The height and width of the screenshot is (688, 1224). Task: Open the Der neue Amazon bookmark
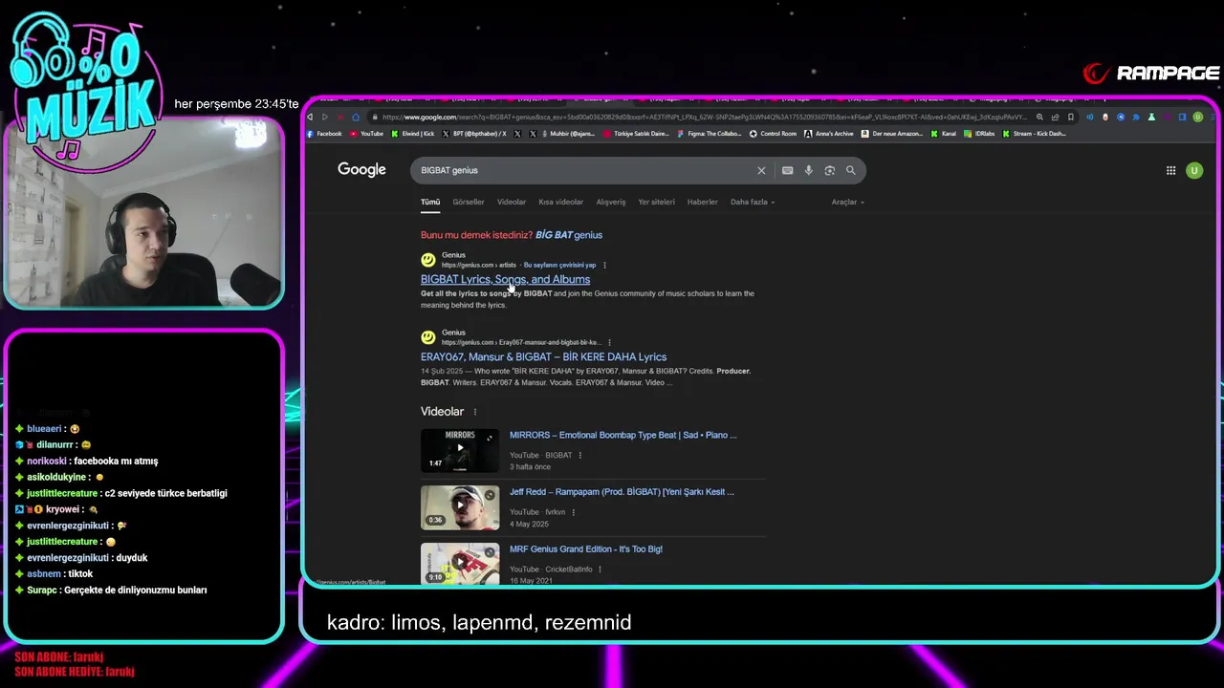[x=891, y=134]
